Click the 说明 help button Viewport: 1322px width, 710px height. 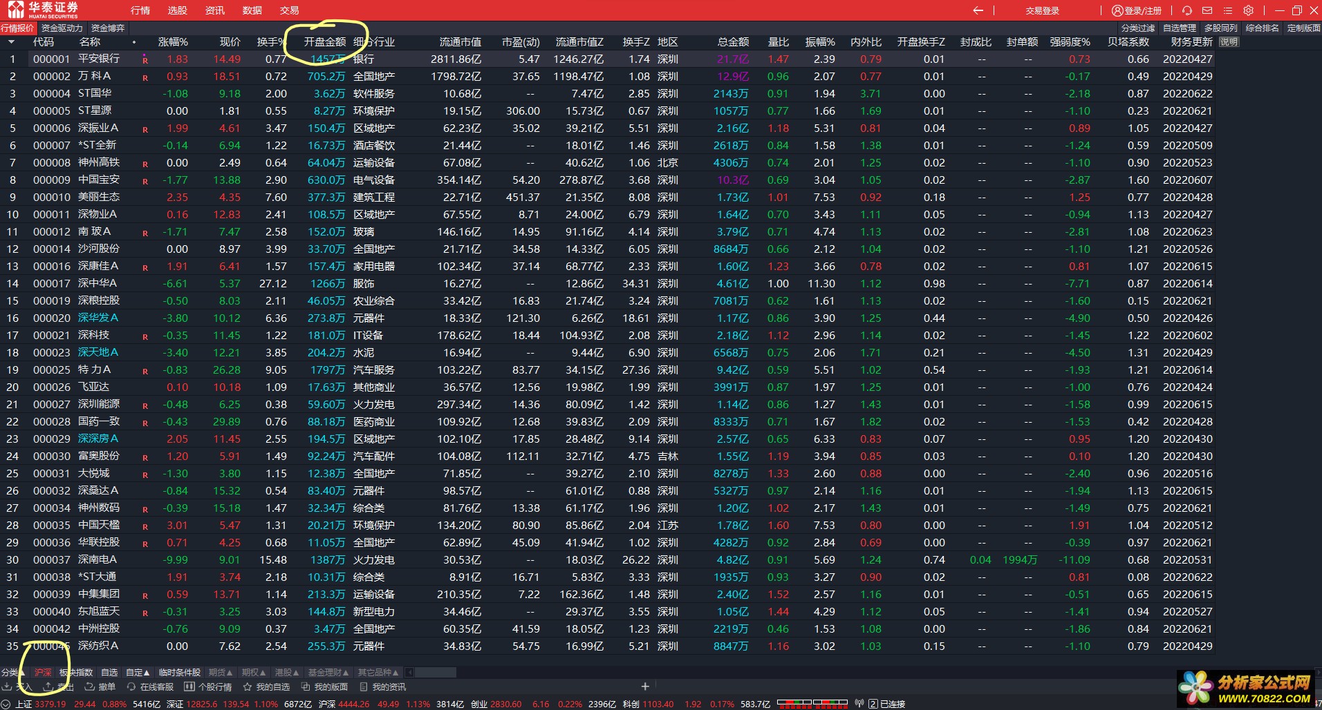[1229, 42]
